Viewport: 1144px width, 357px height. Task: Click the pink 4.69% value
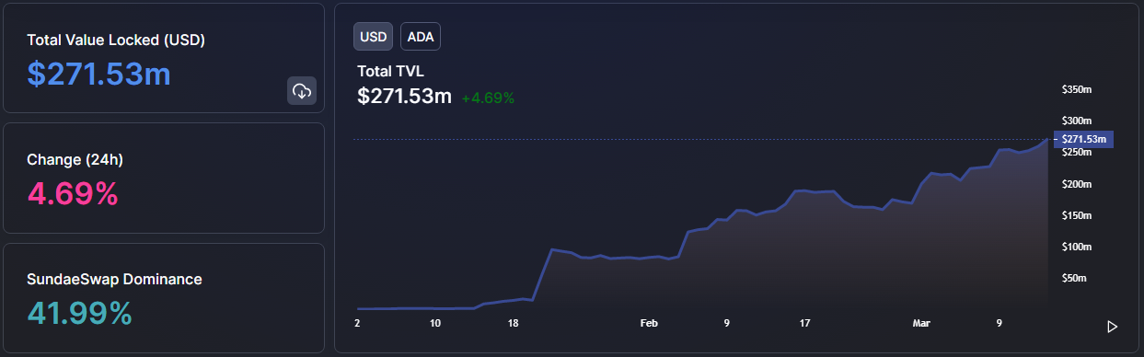point(73,193)
